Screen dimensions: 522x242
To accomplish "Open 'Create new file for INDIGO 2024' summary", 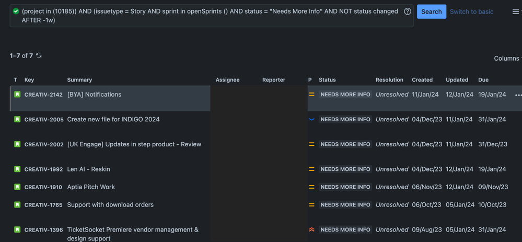I will click(113, 119).
